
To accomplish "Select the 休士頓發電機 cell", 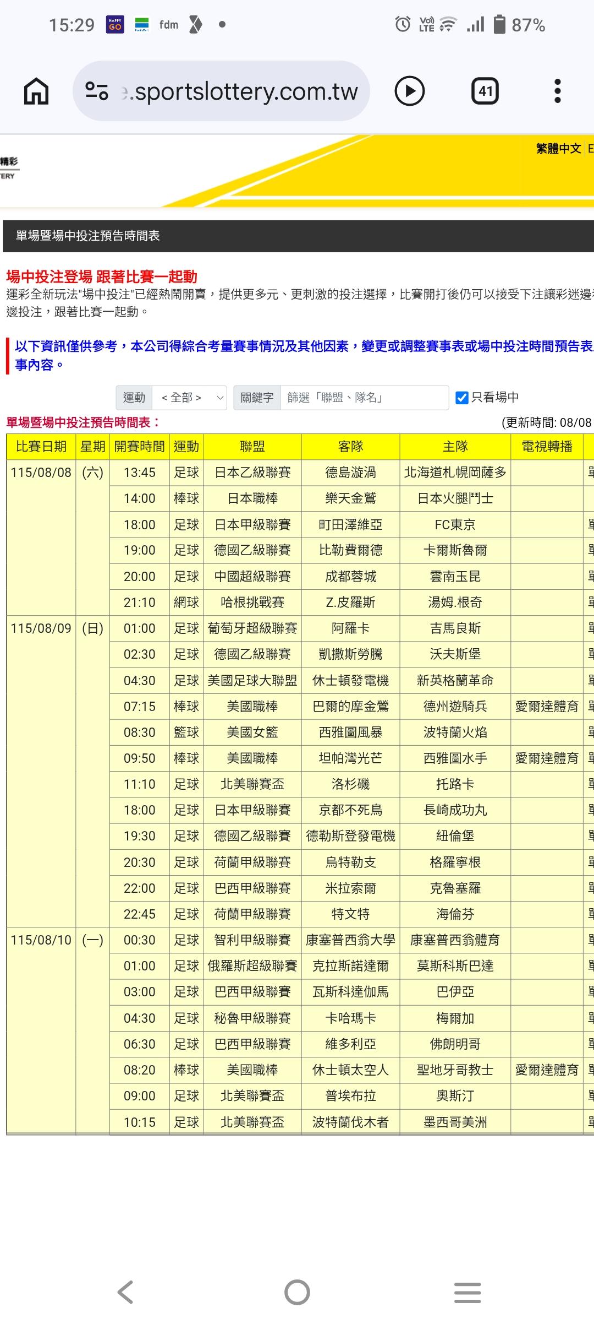I will pyautogui.click(x=350, y=681).
